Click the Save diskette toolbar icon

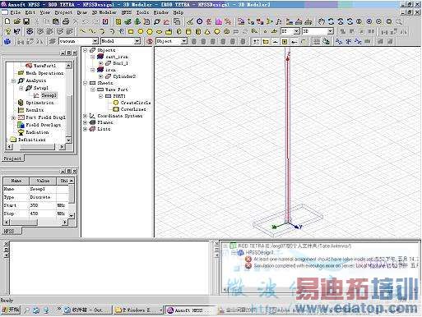26,21
